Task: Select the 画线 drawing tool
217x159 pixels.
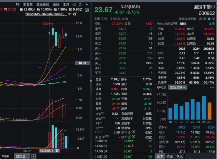Action: coord(56,5)
